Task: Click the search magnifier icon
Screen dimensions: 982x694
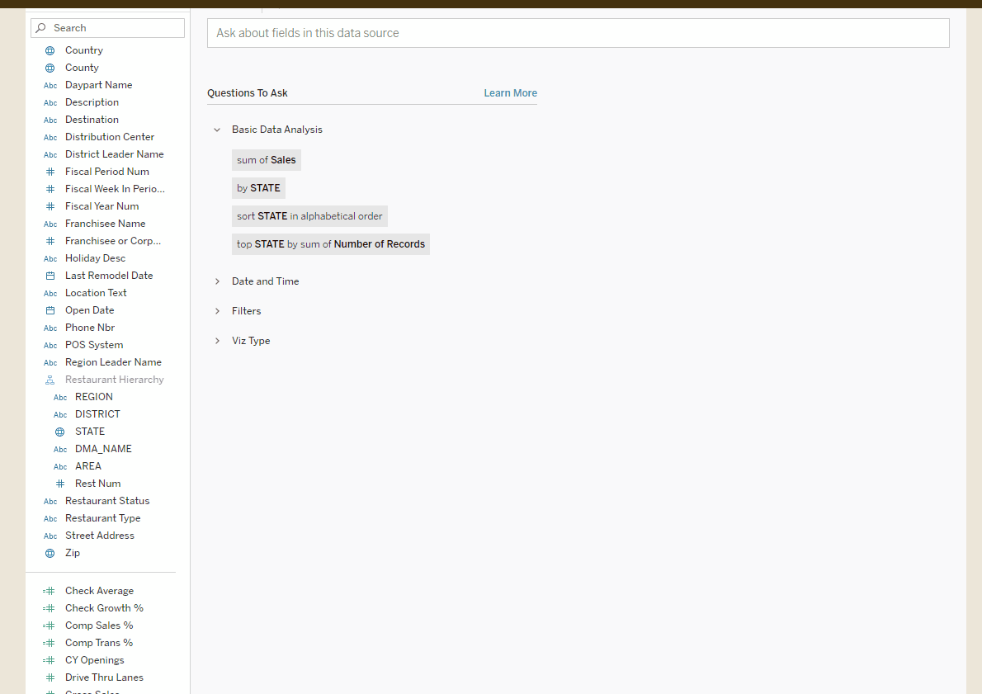Action: [x=40, y=27]
